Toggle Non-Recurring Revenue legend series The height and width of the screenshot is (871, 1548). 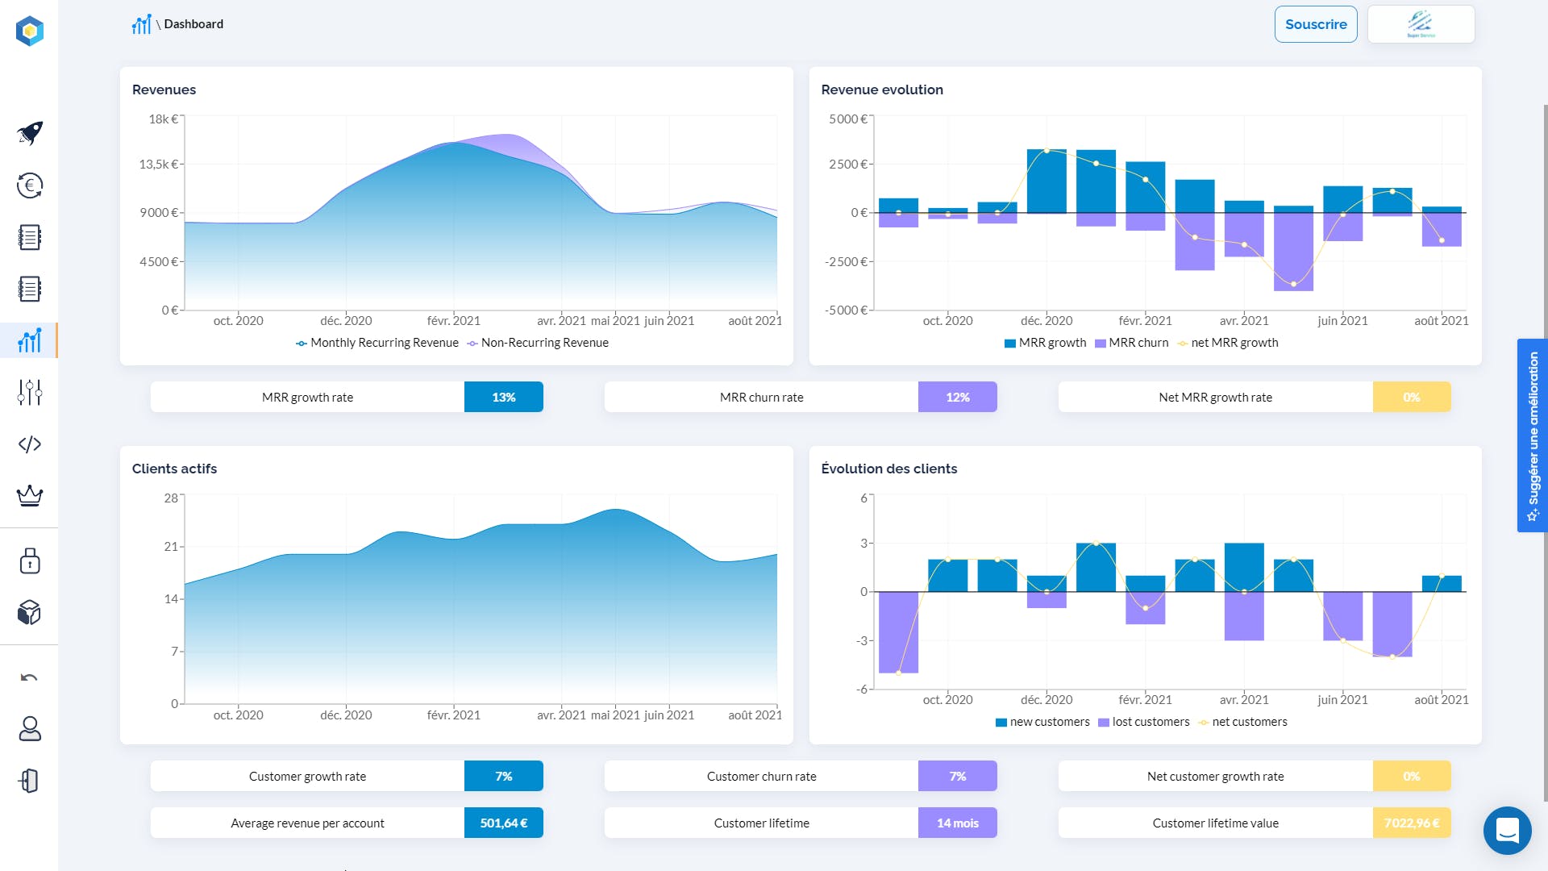tap(538, 343)
